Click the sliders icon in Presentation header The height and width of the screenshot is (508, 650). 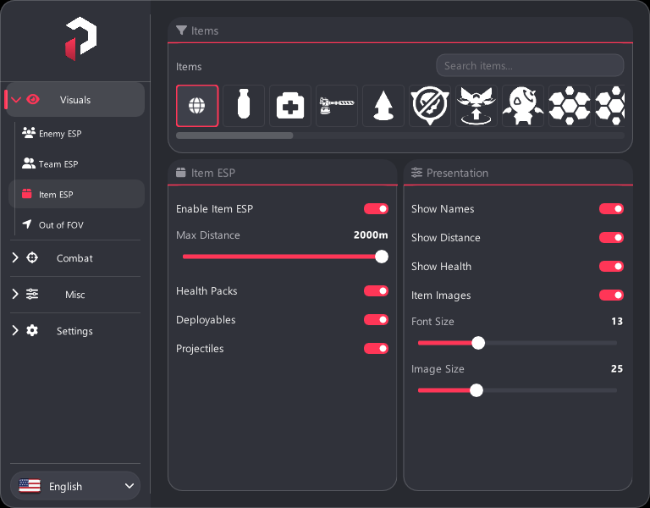[416, 173]
